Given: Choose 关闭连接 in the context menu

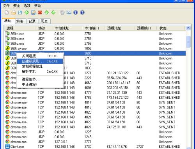Looking at the screenshot, I should click(x=40, y=56).
